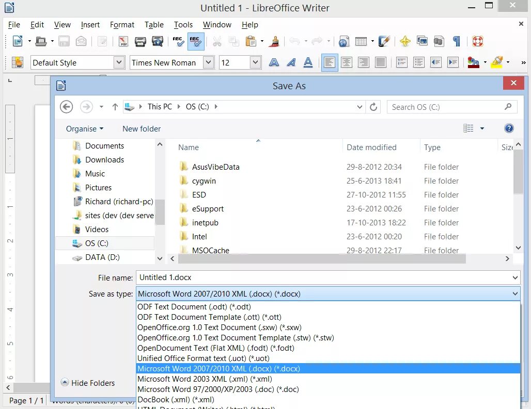Click the File name input field
Viewport: 531px width, 409px height.
[328, 277]
